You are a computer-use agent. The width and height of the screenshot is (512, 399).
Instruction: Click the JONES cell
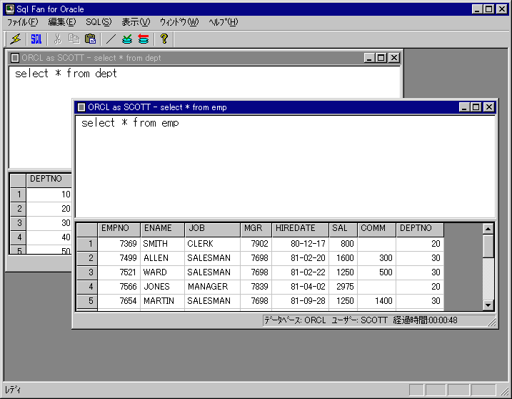[x=163, y=287]
